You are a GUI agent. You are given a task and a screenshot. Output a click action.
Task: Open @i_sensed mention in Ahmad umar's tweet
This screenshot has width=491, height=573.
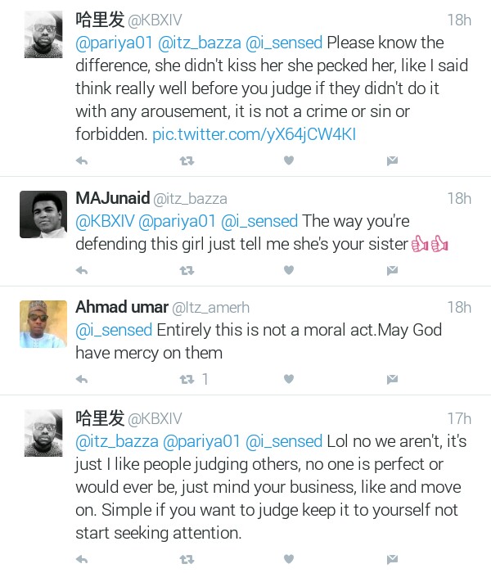point(113,330)
